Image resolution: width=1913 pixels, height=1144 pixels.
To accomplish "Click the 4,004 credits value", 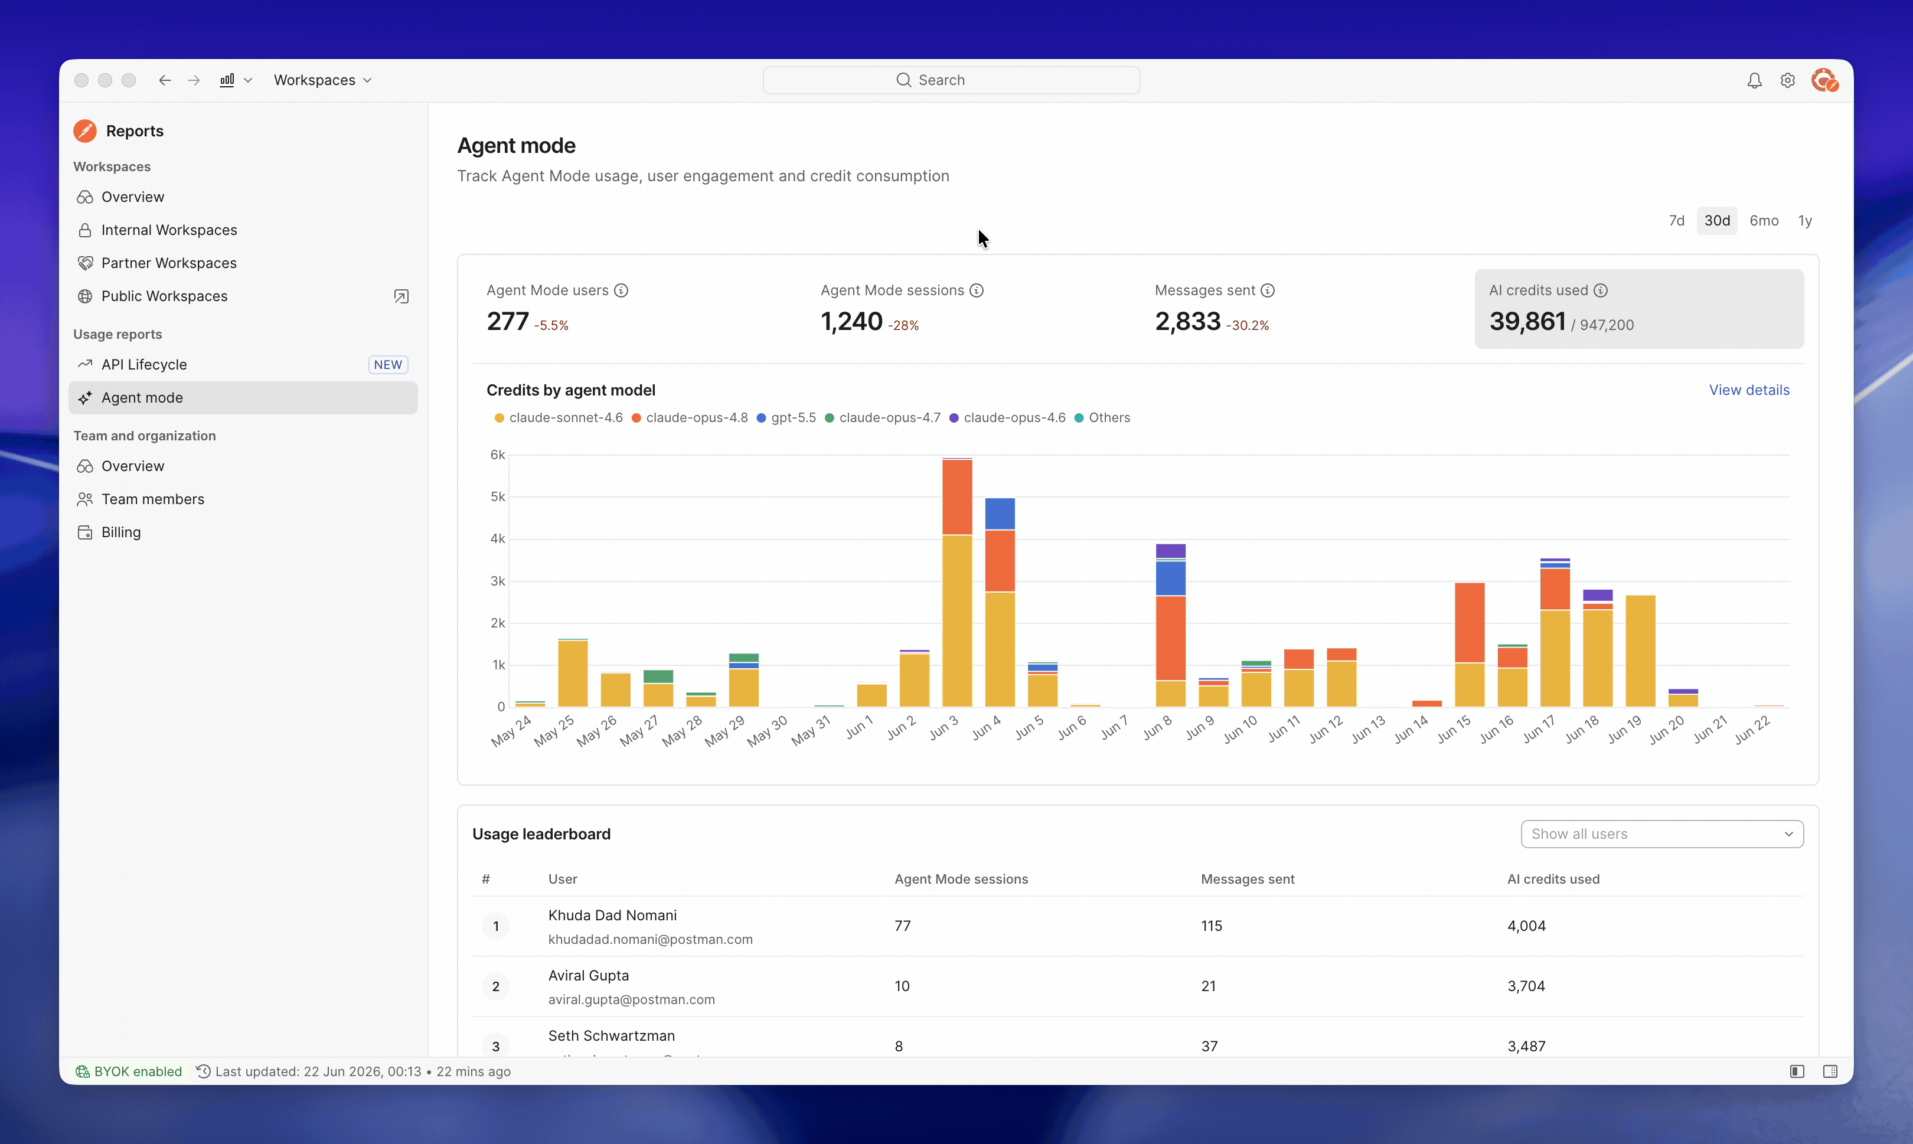I will pyautogui.click(x=1526, y=927).
